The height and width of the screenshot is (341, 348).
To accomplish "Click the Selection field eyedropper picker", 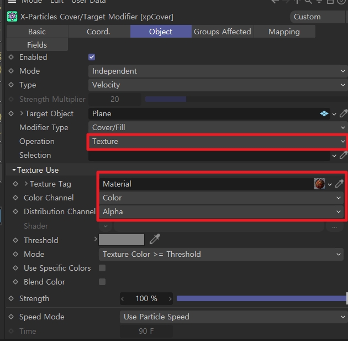I will click(343, 156).
